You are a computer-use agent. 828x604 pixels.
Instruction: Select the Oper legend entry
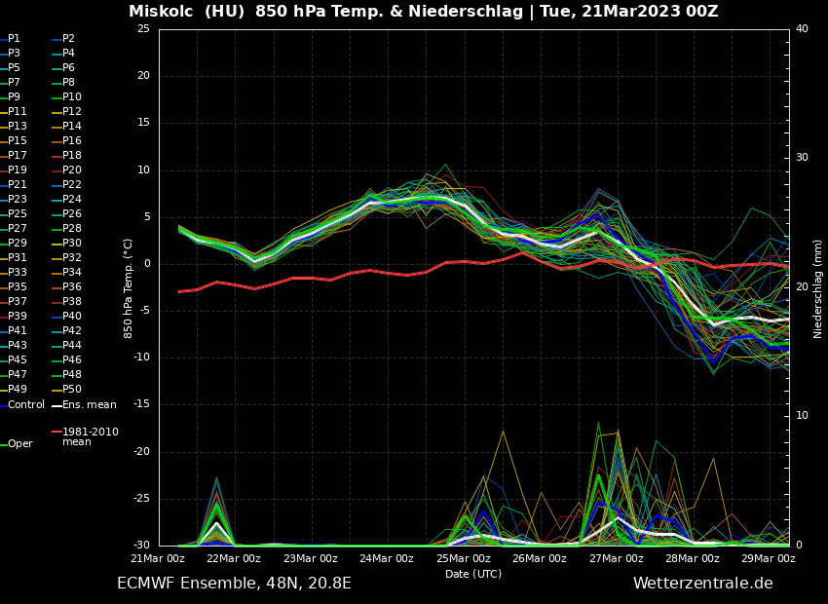19,444
